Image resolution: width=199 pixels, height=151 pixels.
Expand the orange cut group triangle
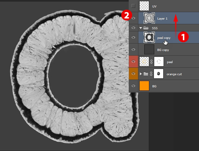pos(141,74)
